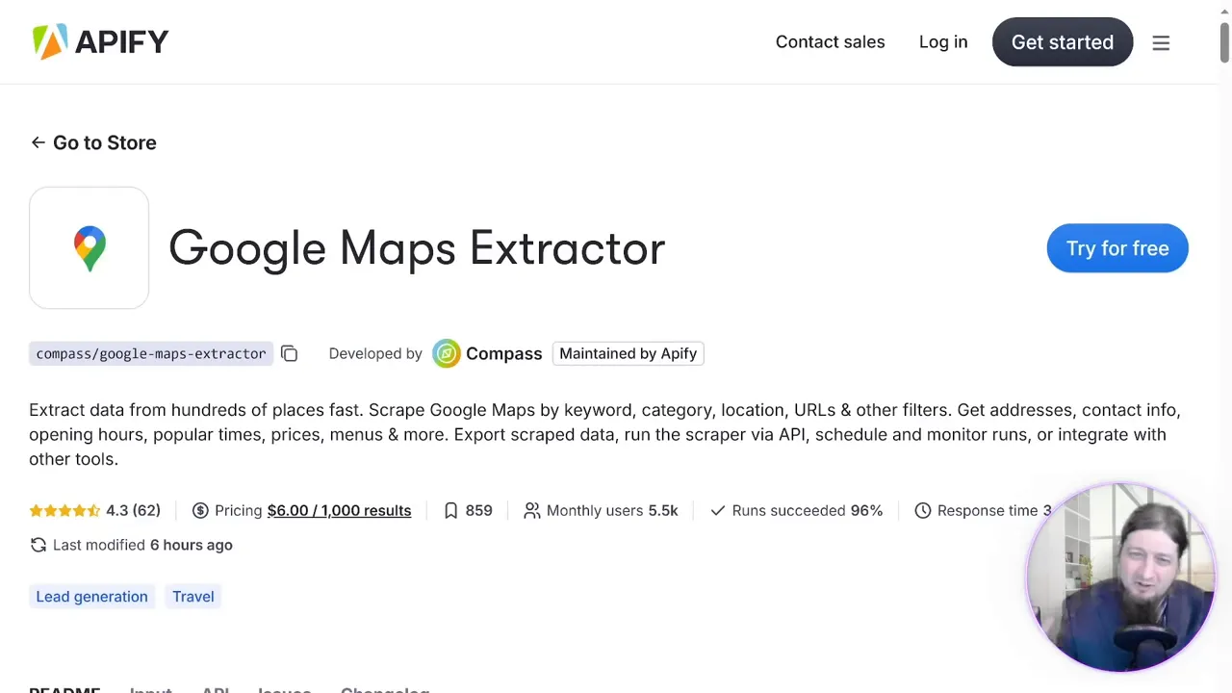Screen dimensions: 1232x693
Task: Click the Google Maps Extractor title
Action: pyautogui.click(x=417, y=248)
